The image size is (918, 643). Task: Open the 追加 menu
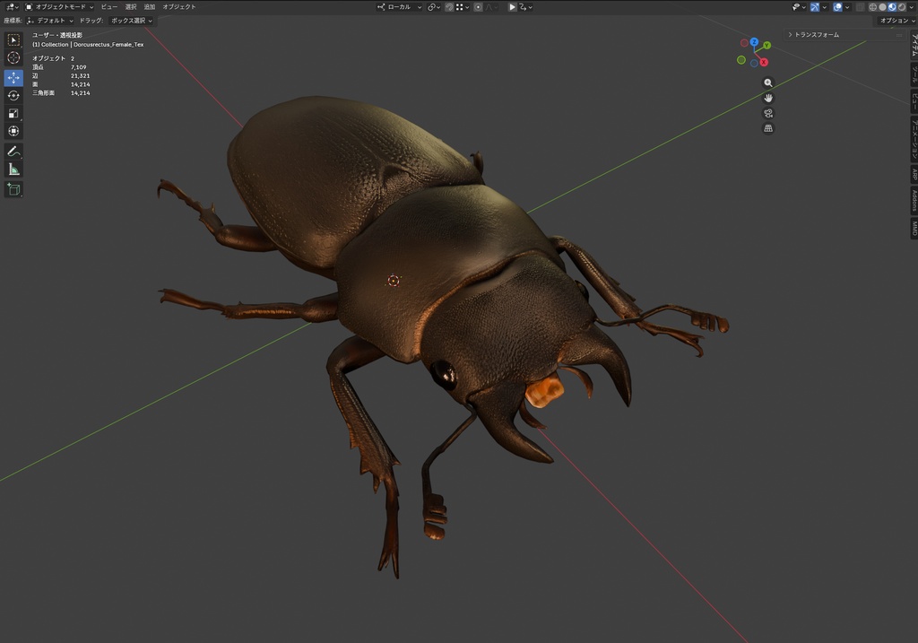(x=150, y=7)
